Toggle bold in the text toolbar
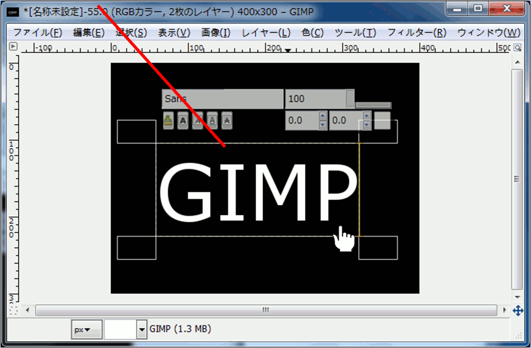 point(183,120)
